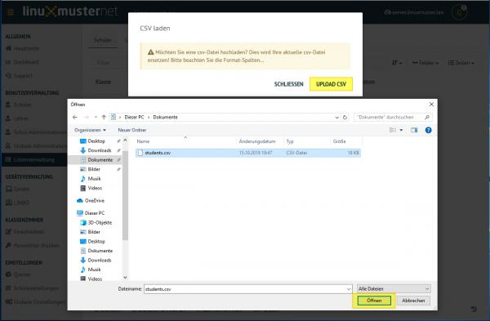Screen dimensions: 490x321
Task: Click the UPLOAD CSV button
Action: (331, 84)
